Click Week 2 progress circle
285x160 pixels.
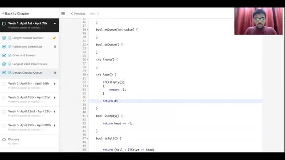tap(4, 84)
